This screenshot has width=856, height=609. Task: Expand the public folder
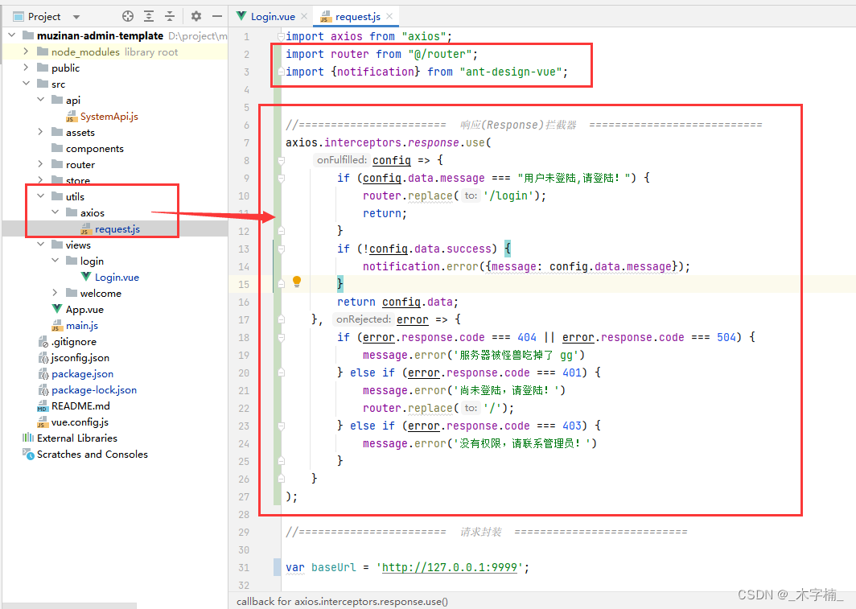[x=26, y=67]
